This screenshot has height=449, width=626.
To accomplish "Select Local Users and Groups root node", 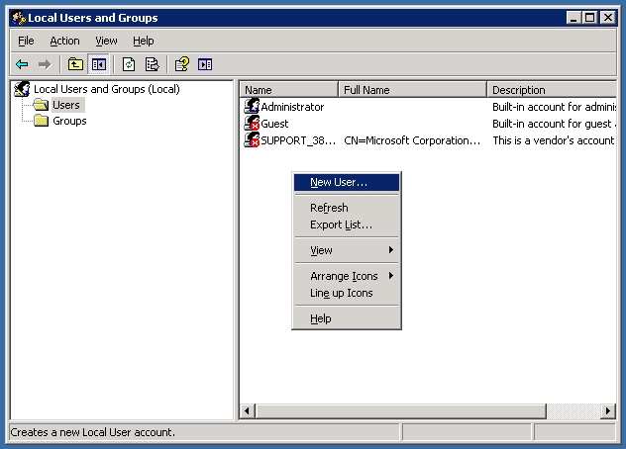I will pos(106,89).
